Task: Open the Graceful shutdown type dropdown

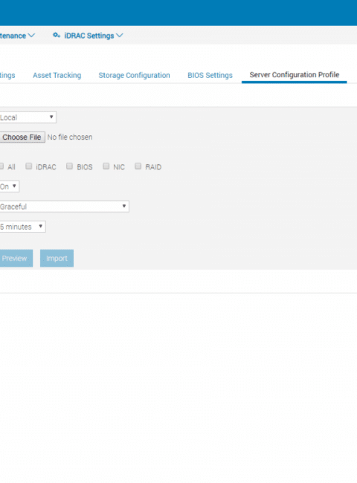Action: [x=64, y=207]
